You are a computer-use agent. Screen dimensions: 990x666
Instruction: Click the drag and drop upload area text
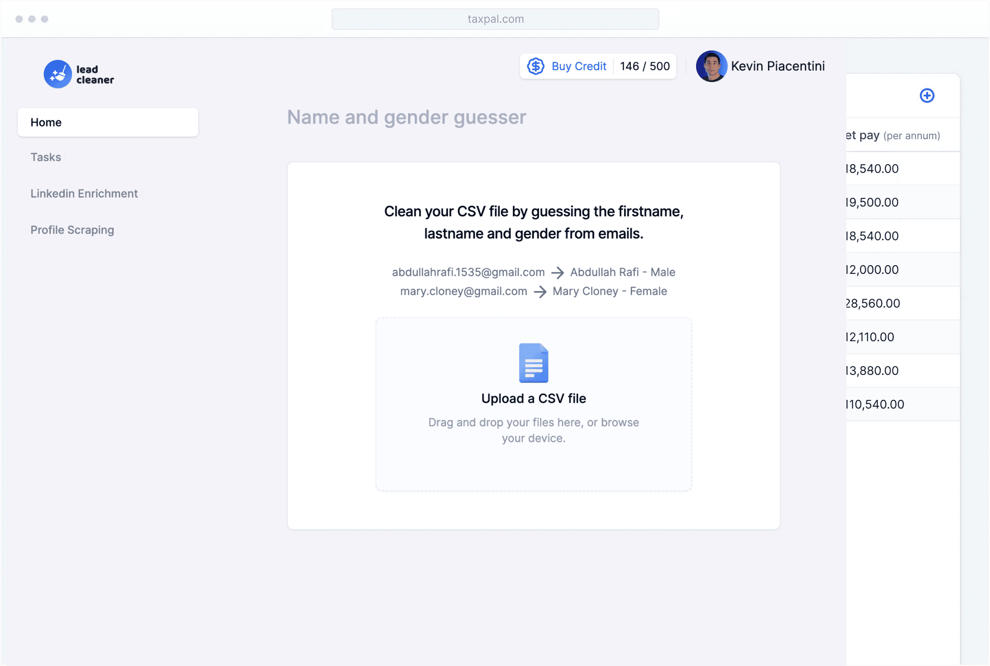point(534,430)
